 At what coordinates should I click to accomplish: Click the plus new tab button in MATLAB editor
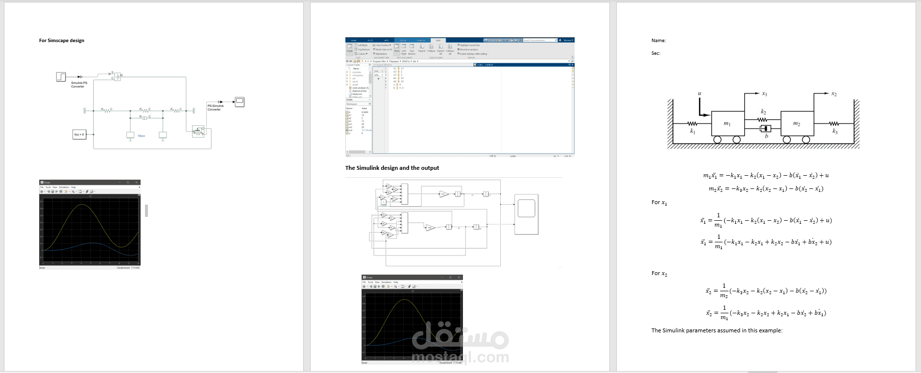point(378,79)
